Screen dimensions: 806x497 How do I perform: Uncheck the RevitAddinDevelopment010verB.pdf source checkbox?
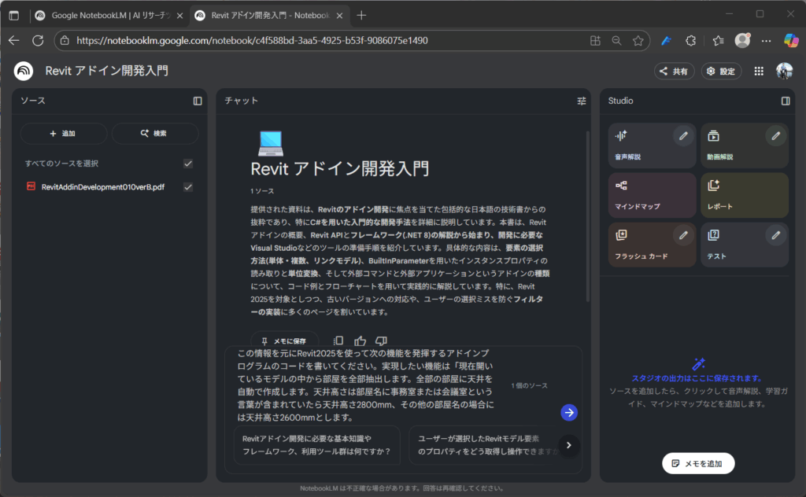point(188,187)
